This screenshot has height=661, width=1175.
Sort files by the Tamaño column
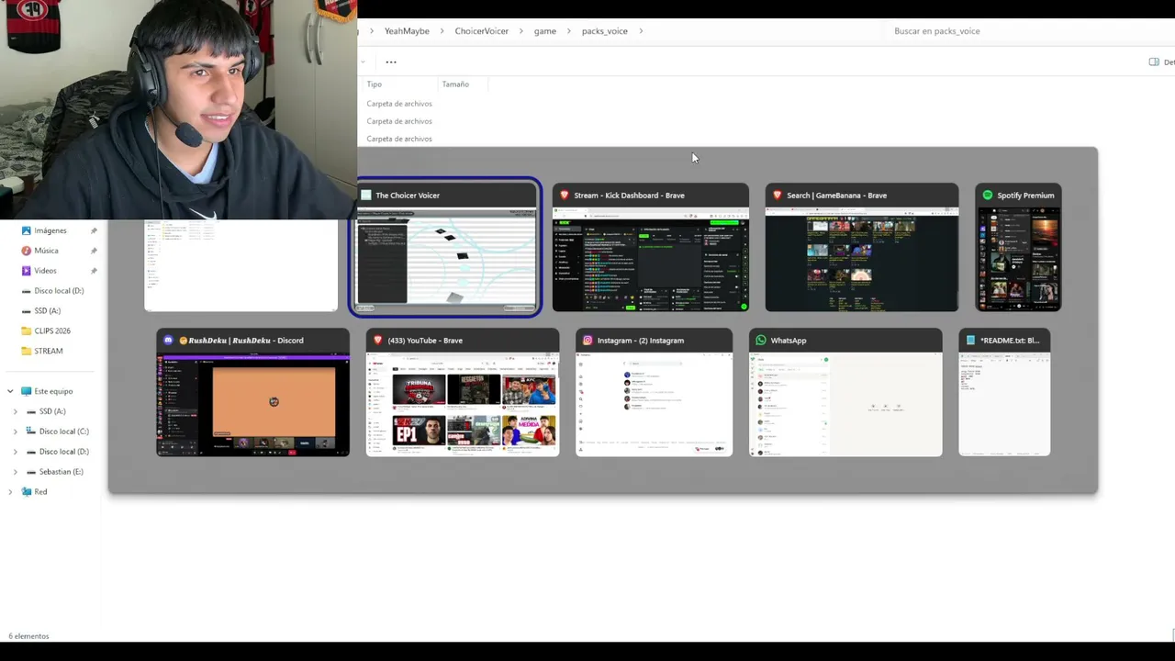455,84
